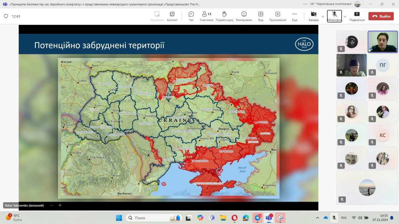Select the ПГ participant tile
Screen dimensions: 399x224
[x=382, y=65]
